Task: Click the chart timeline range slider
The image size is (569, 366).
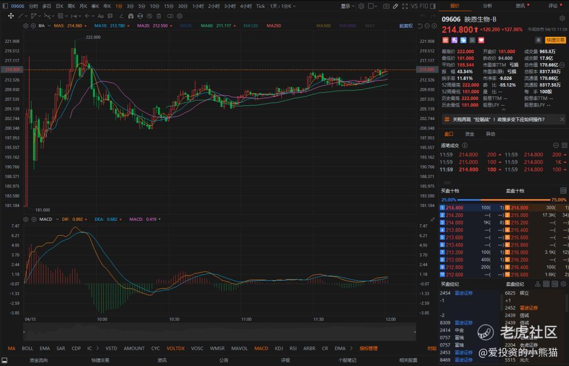Action: 219,332
